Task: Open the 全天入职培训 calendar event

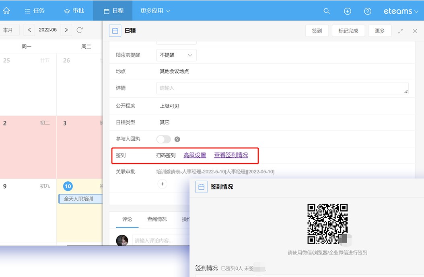Action: pos(80,199)
